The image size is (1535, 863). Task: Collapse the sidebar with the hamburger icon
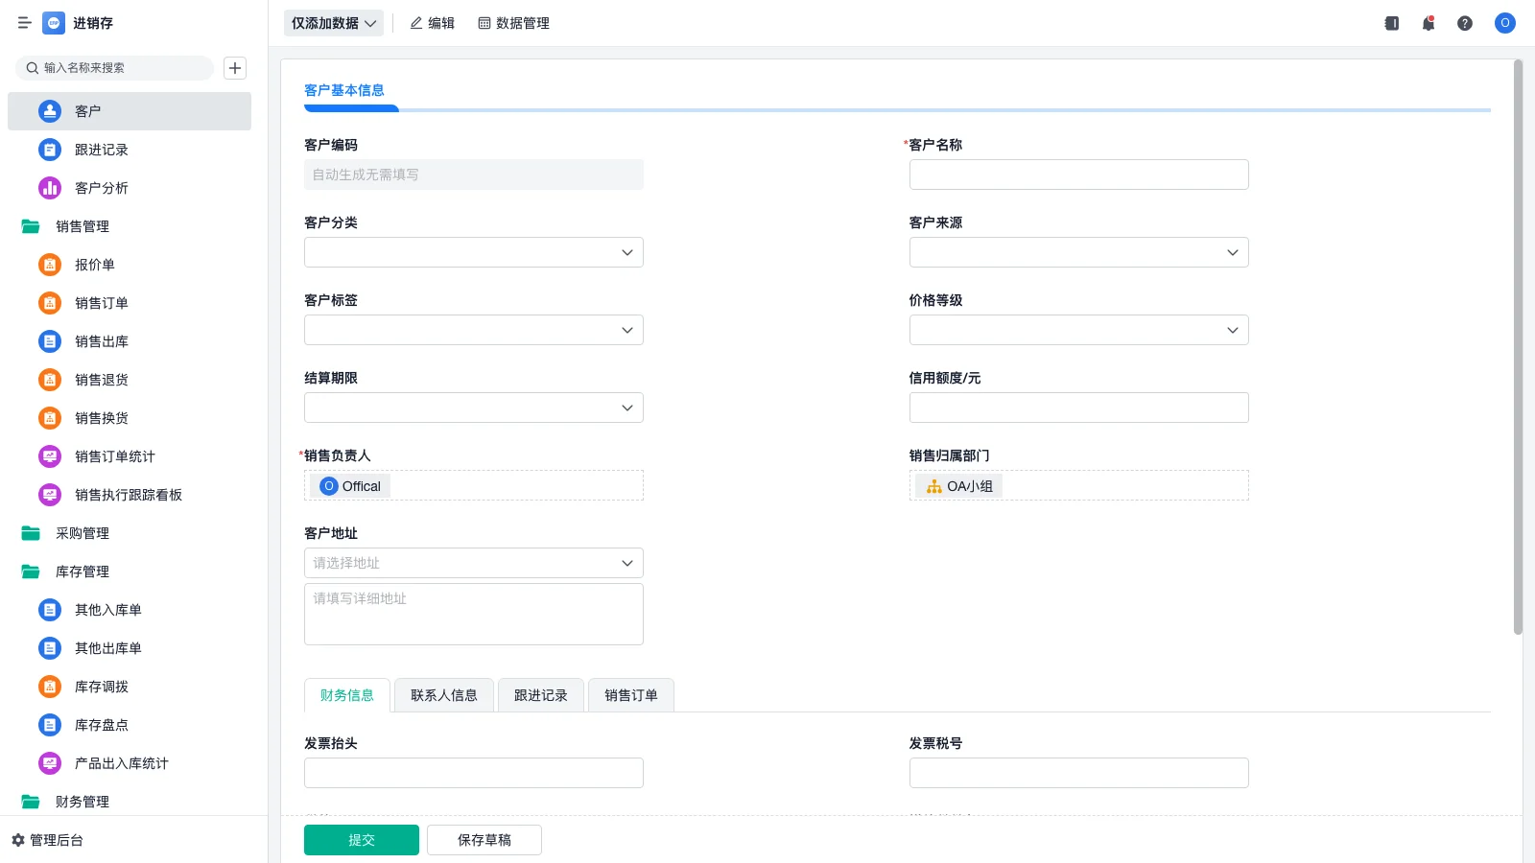point(25,23)
